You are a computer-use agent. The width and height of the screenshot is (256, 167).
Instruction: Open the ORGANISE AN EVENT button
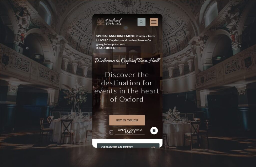128,146
